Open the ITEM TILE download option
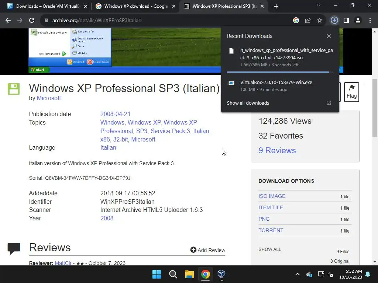Viewport: 378px width, 283px height. (271, 207)
